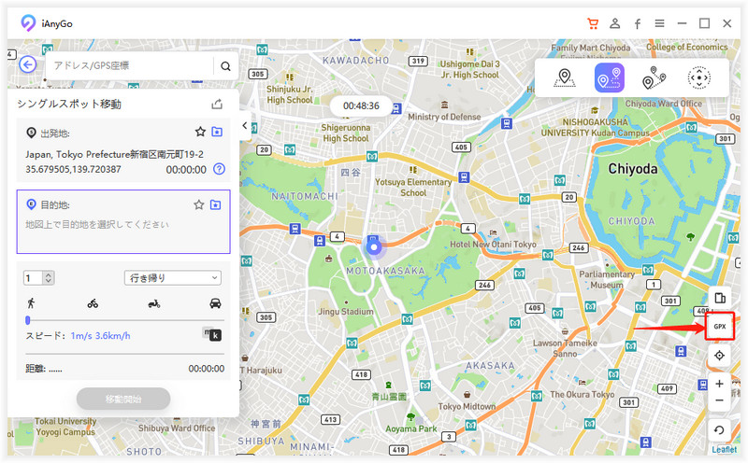Adjust the repeat count stepper

[x=49, y=277]
